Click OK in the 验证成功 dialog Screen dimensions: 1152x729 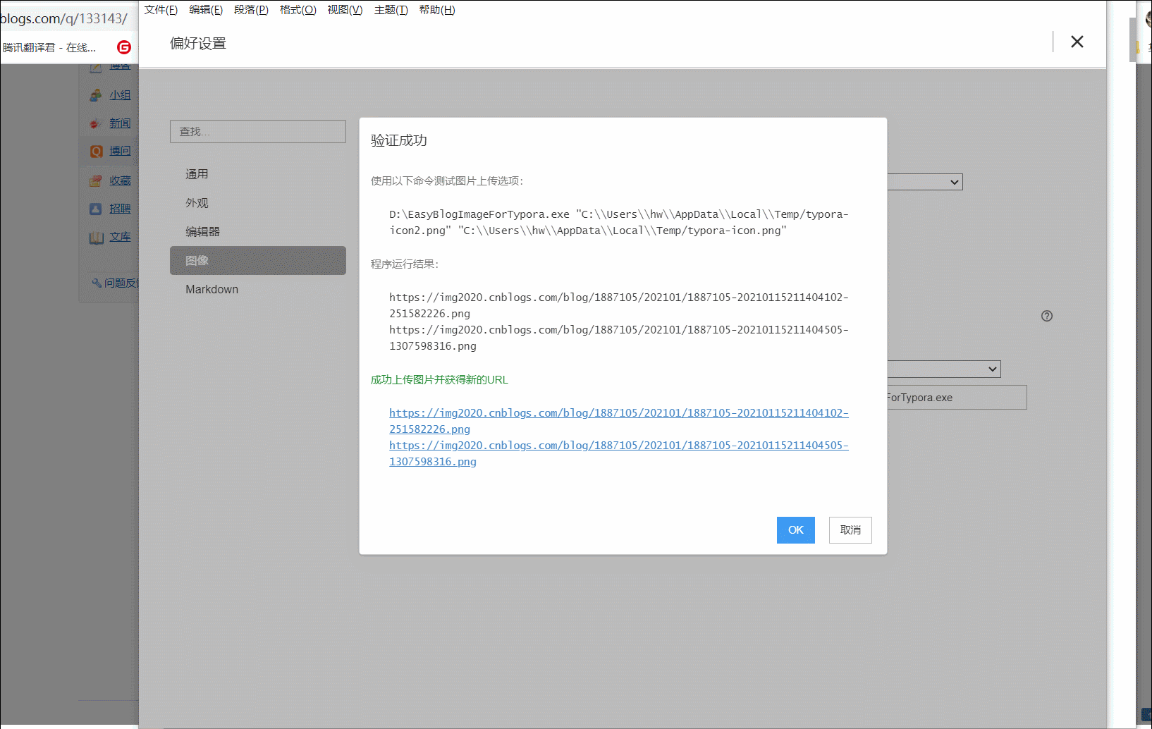pyautogui.click(x=795, y=530)
